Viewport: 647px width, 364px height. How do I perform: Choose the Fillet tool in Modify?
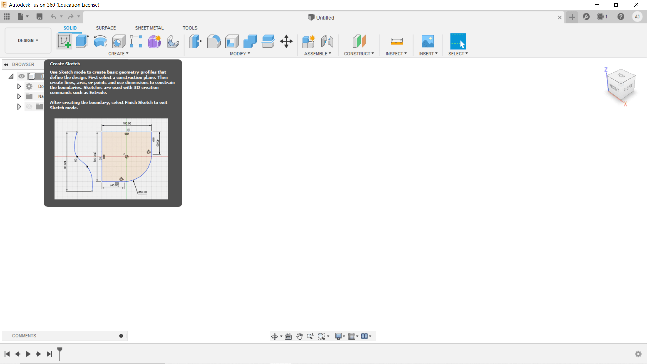click(x=214, y=41)
